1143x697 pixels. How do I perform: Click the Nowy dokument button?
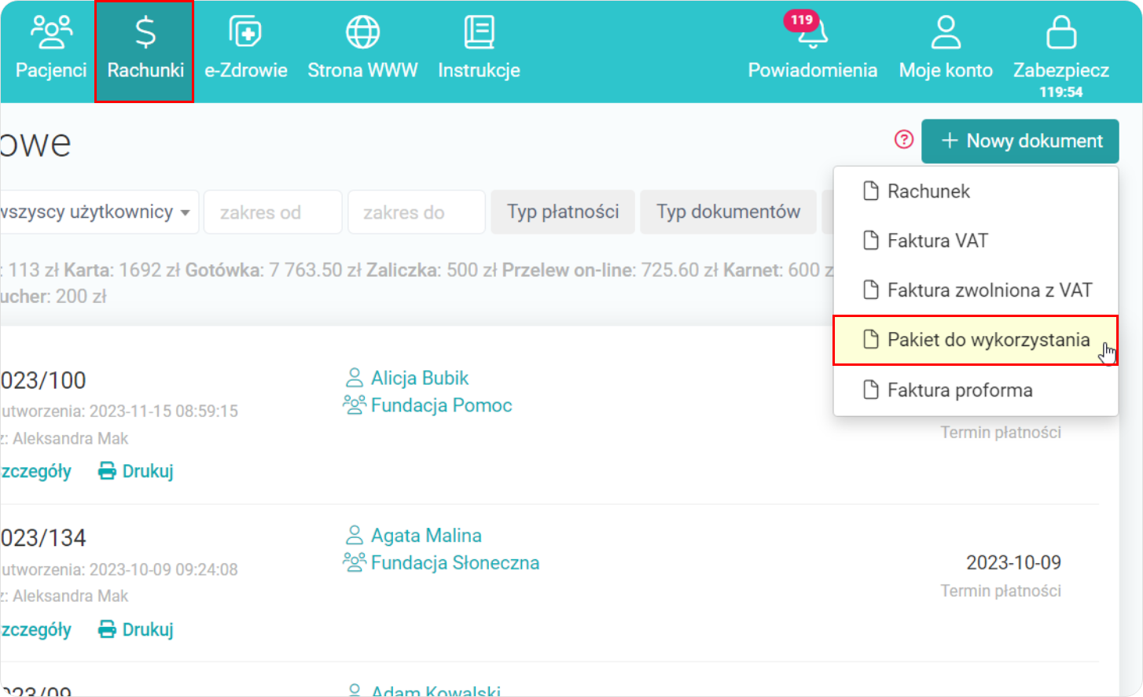1020,141
